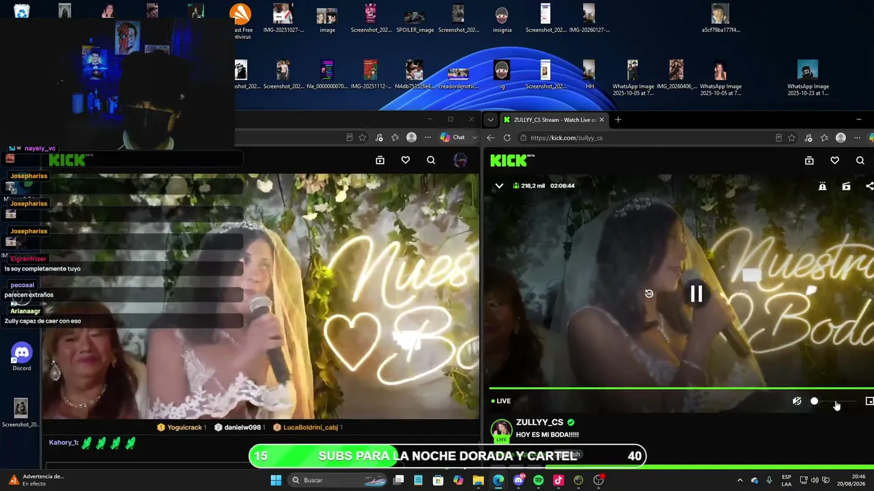Open Copilot Chat in the left browser

pos(453,137)
